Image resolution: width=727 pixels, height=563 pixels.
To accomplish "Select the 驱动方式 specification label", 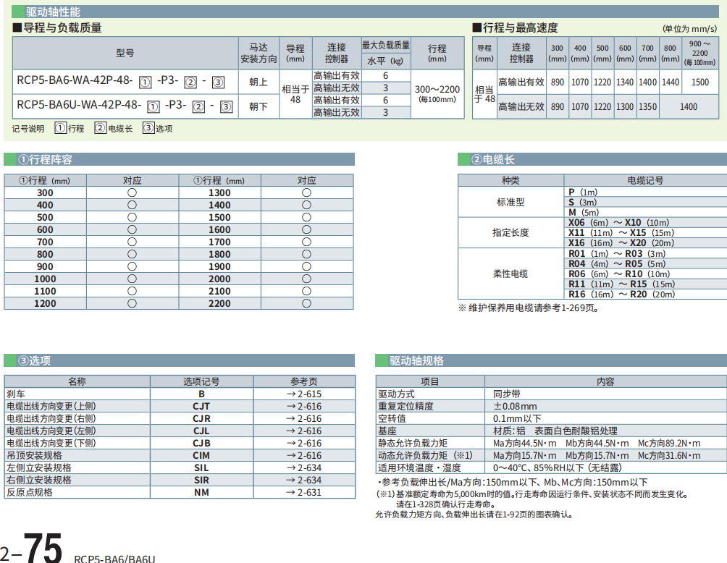I will point(396,394).
